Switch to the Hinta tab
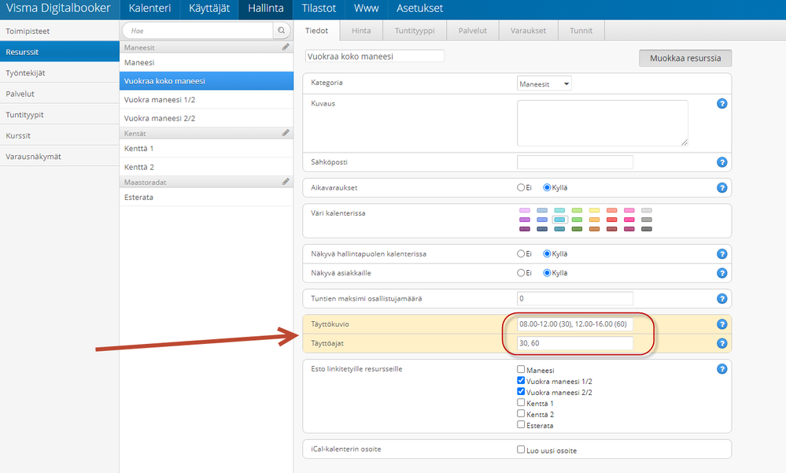This screenshot has width=786, height=473. [361, 31]
